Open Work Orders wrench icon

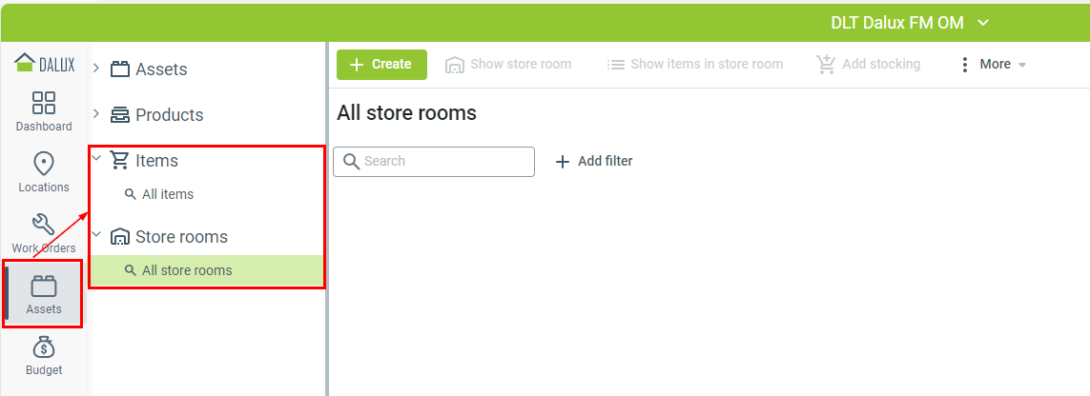pyautogui.click(x=44, y=225)
